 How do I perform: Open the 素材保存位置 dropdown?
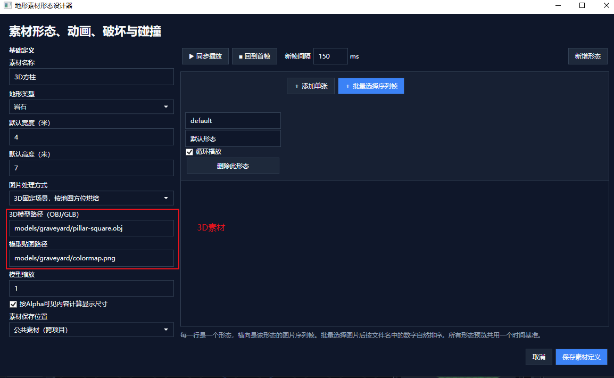click(x=91, y=330)
